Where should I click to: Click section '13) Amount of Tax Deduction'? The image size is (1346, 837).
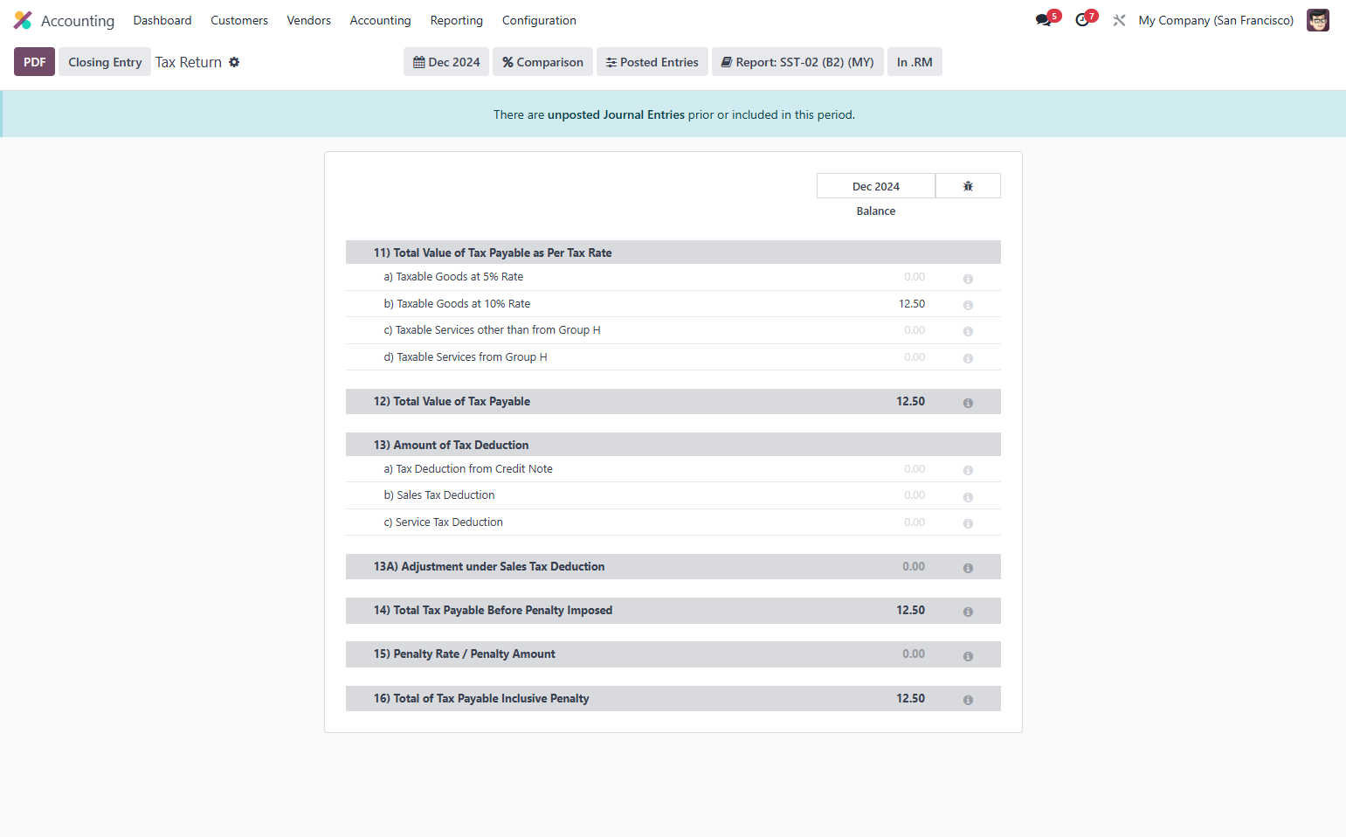coord(673,445)
